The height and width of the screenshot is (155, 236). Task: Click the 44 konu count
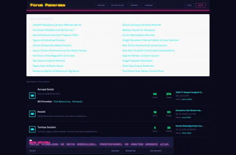[x=155, y=94]
